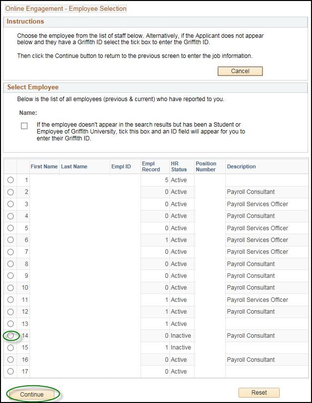Image resolution: width=312 pixels, height=403 pixels.
Task: Choose inactive row 15 radio button
Action: (x=10, y=348)
